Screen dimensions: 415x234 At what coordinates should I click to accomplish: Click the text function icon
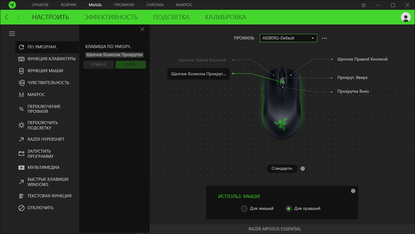click(x=21, y=196)
